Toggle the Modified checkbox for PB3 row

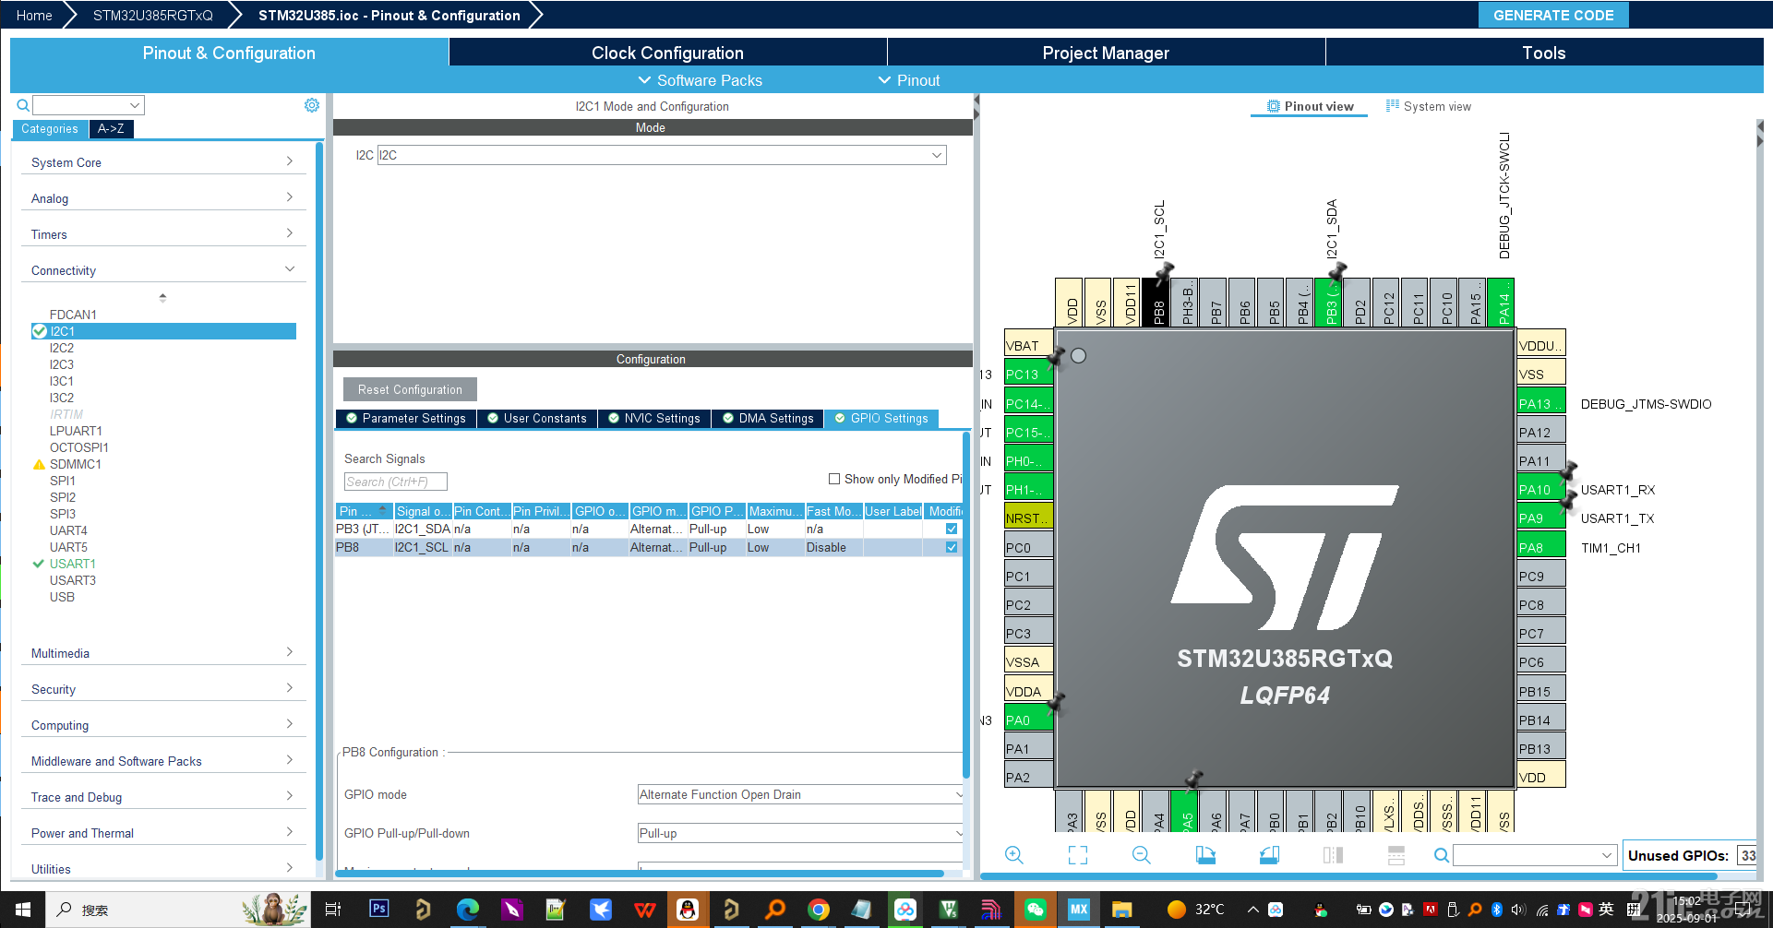pyautogui.click(x=952, y=529)
